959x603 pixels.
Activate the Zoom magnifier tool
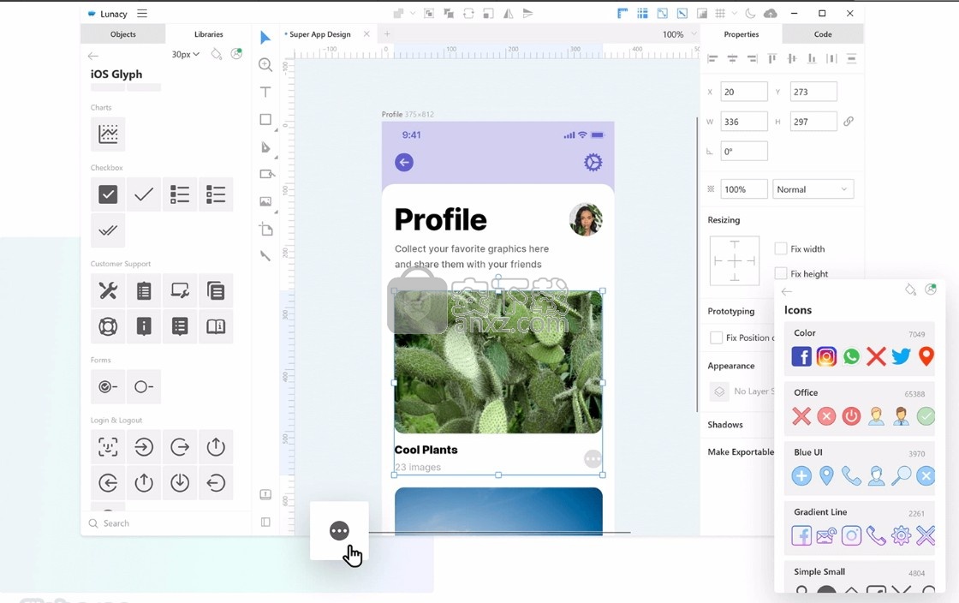(x=265, y=65)
